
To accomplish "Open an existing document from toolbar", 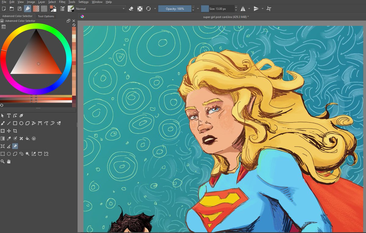I will 12,9.
